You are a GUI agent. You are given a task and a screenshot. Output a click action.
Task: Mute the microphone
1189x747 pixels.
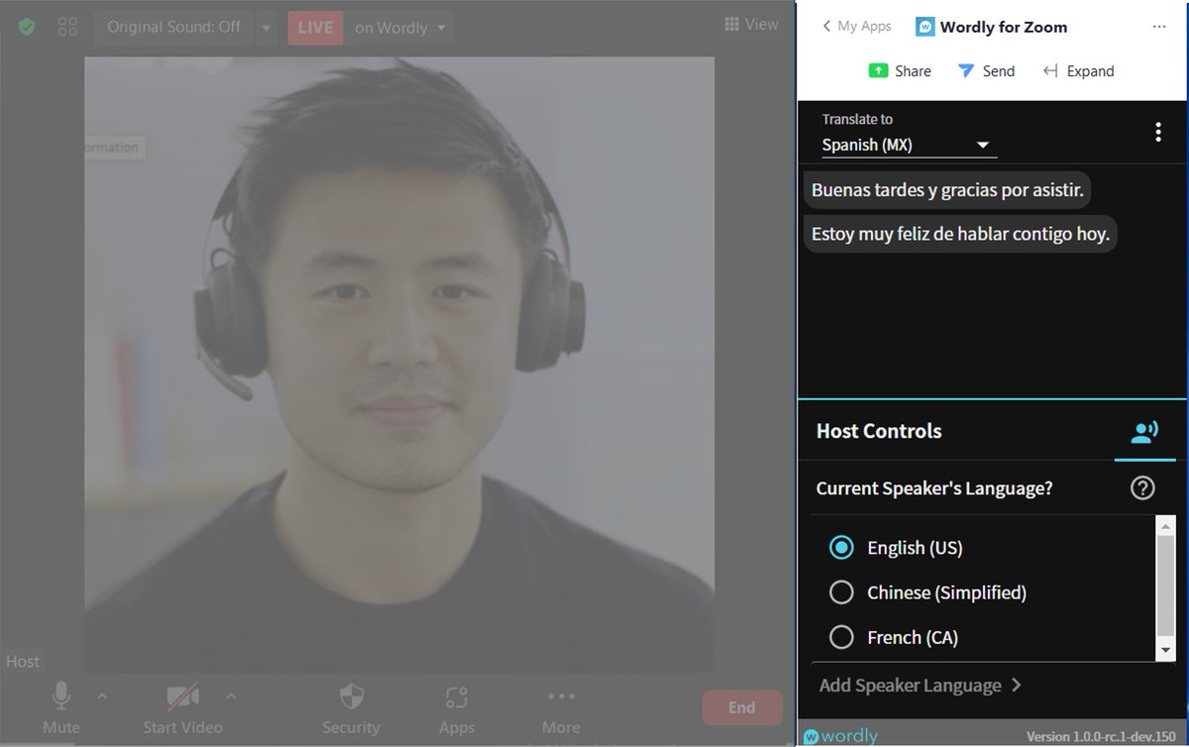[61, 707]
